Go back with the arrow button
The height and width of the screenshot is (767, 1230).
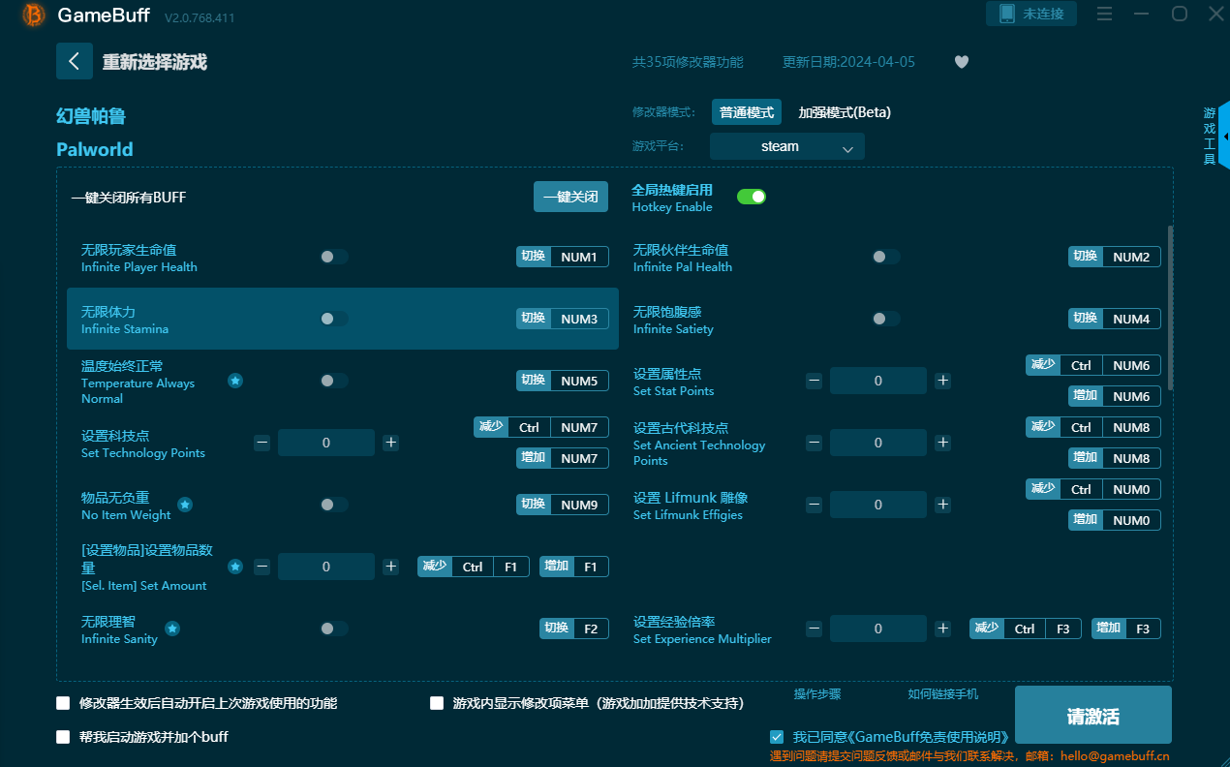[x=75, y=61]
